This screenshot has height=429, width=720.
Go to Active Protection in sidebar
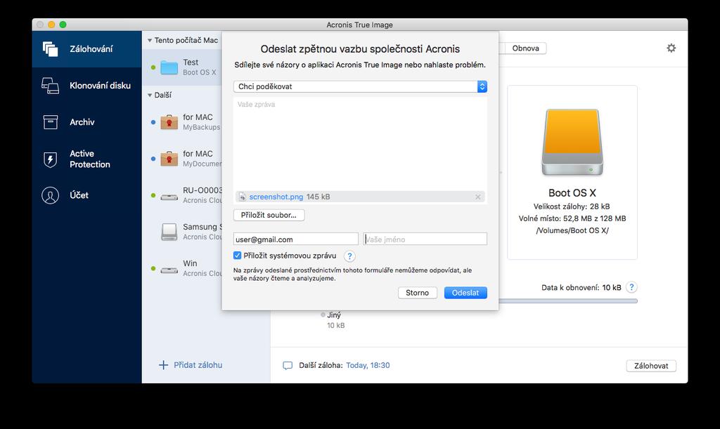point(86,159)
